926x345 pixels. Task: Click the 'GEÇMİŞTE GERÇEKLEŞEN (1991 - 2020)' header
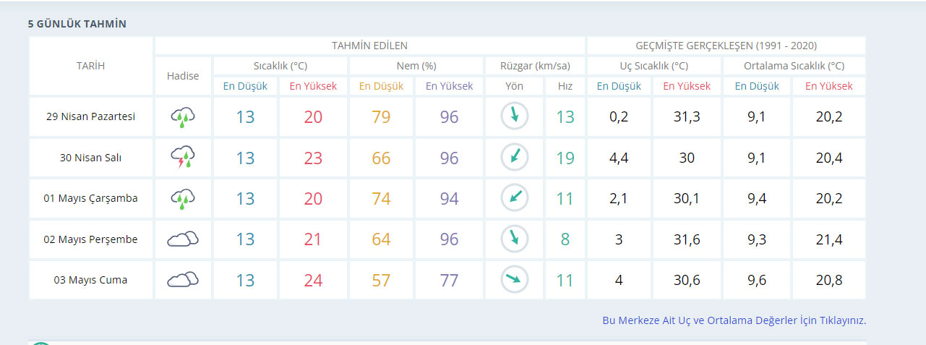(x=726, y=46)
